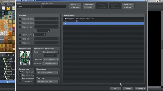Image resolution: width=163 pixels, height=91 pixels.
Task: Select MAP004 in the map tree
Action: [10, 64]
